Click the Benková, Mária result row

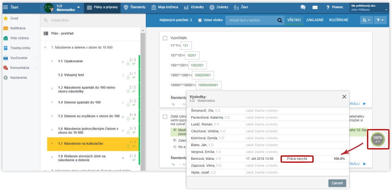[x=267, y=159]
